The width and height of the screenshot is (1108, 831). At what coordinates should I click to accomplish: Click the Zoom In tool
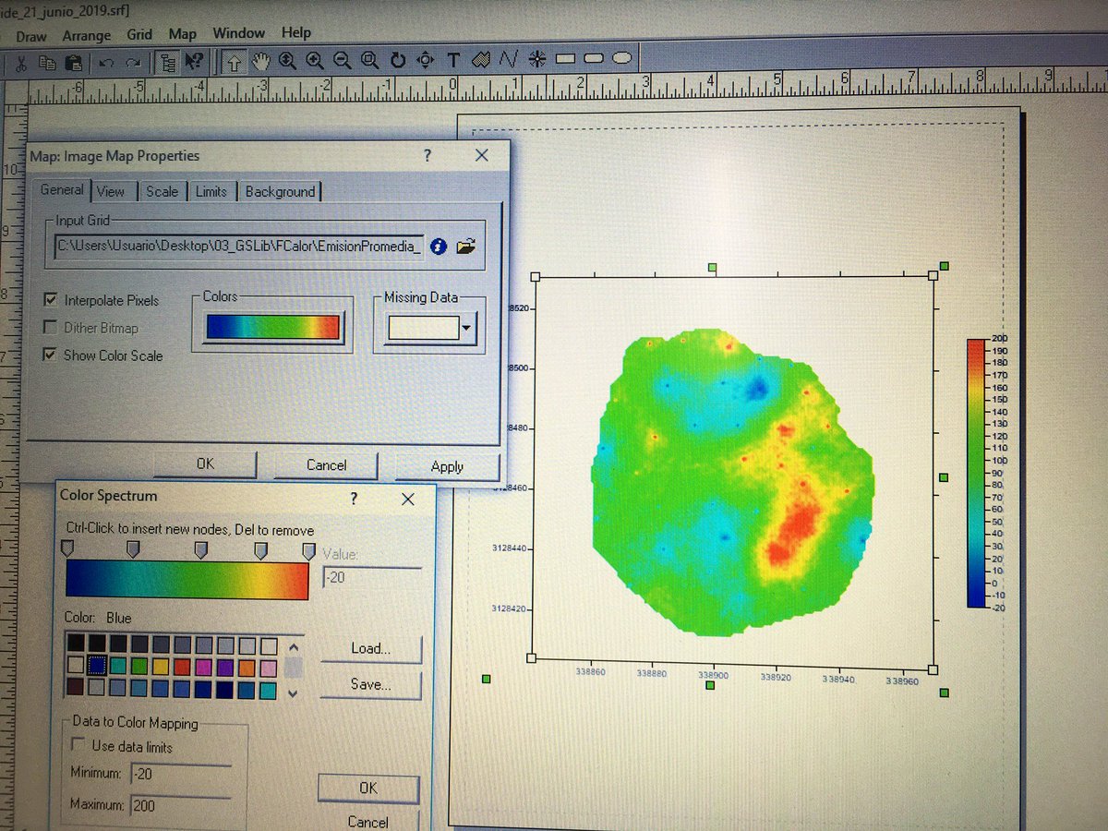(314, 60)
